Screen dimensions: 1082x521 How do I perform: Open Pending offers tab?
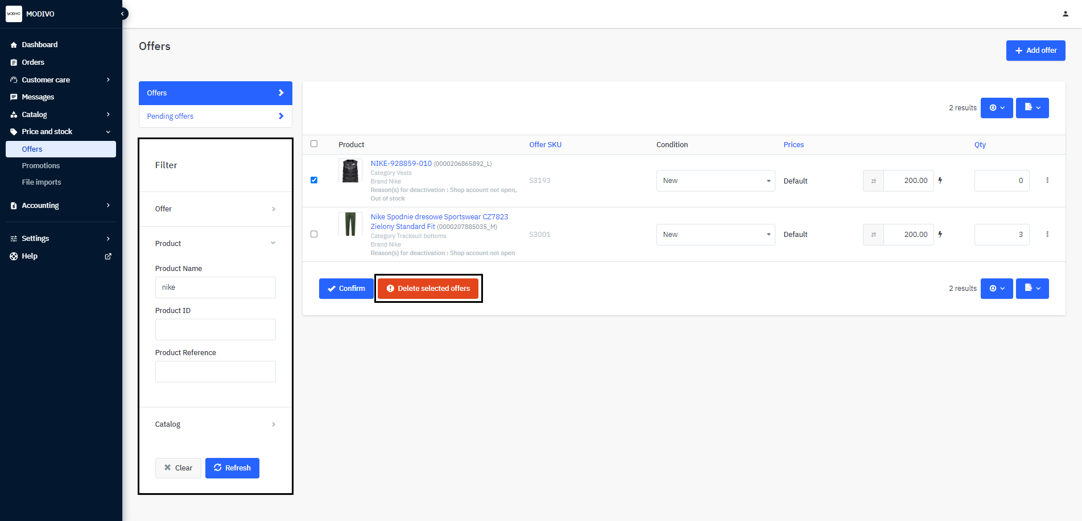pyautogui.click(x=215, y=116)
